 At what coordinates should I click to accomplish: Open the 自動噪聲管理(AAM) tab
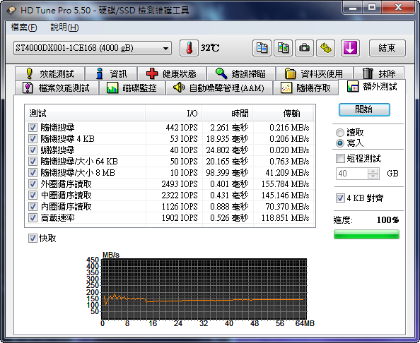(x=219, y=88)
